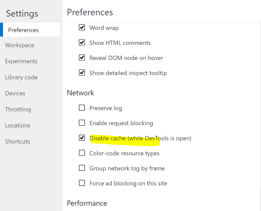Uncheck Disable cache while DevTools is open

(82, 138)
